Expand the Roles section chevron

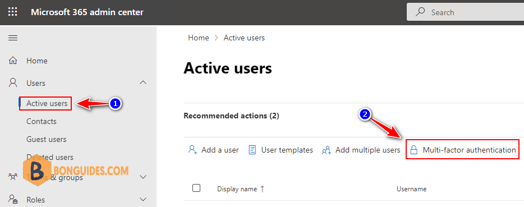click(143, 200)
